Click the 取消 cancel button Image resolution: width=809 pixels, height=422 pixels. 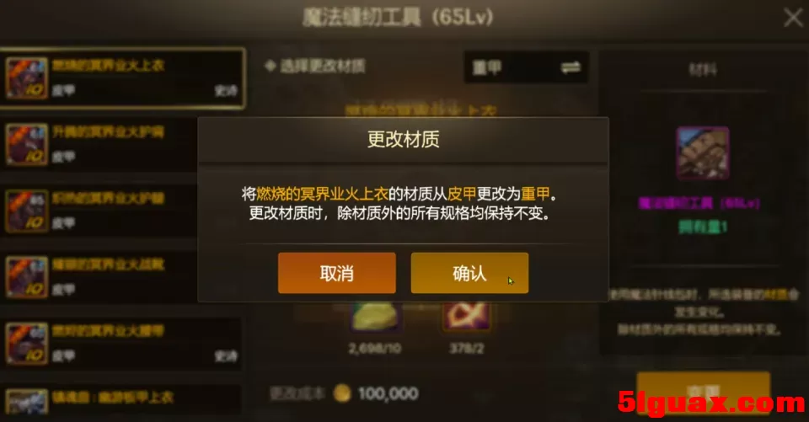(337, 273)
